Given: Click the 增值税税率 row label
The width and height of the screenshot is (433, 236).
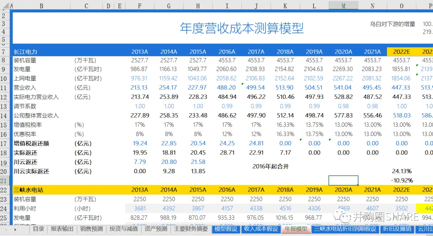Looking at the screenshot, I should pyautogui.click(x=28, y=125).
